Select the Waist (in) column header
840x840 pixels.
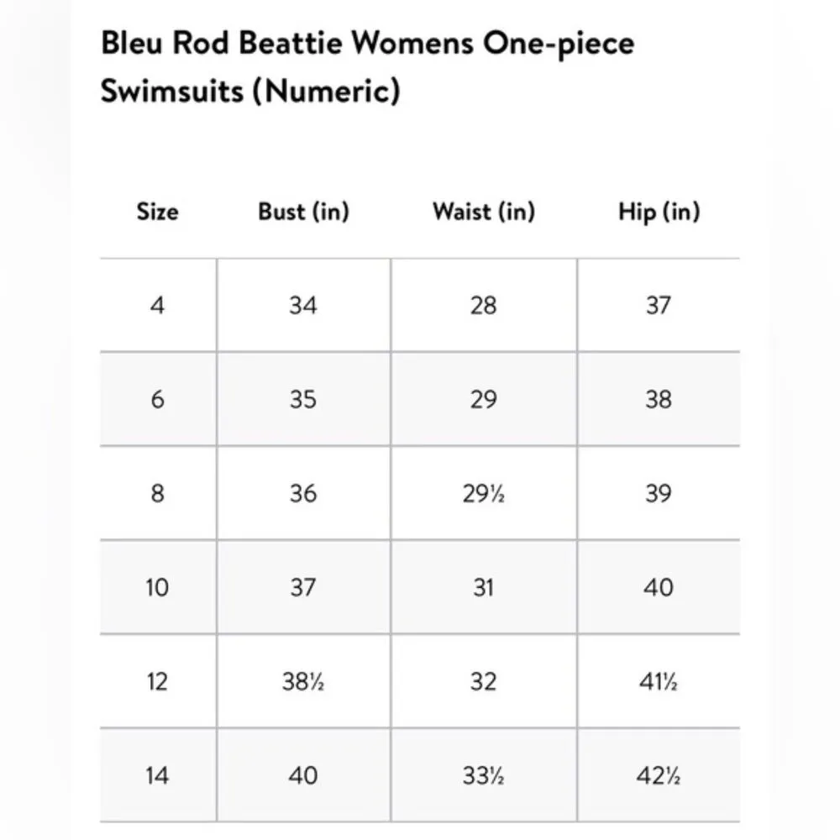pos(483,212)
